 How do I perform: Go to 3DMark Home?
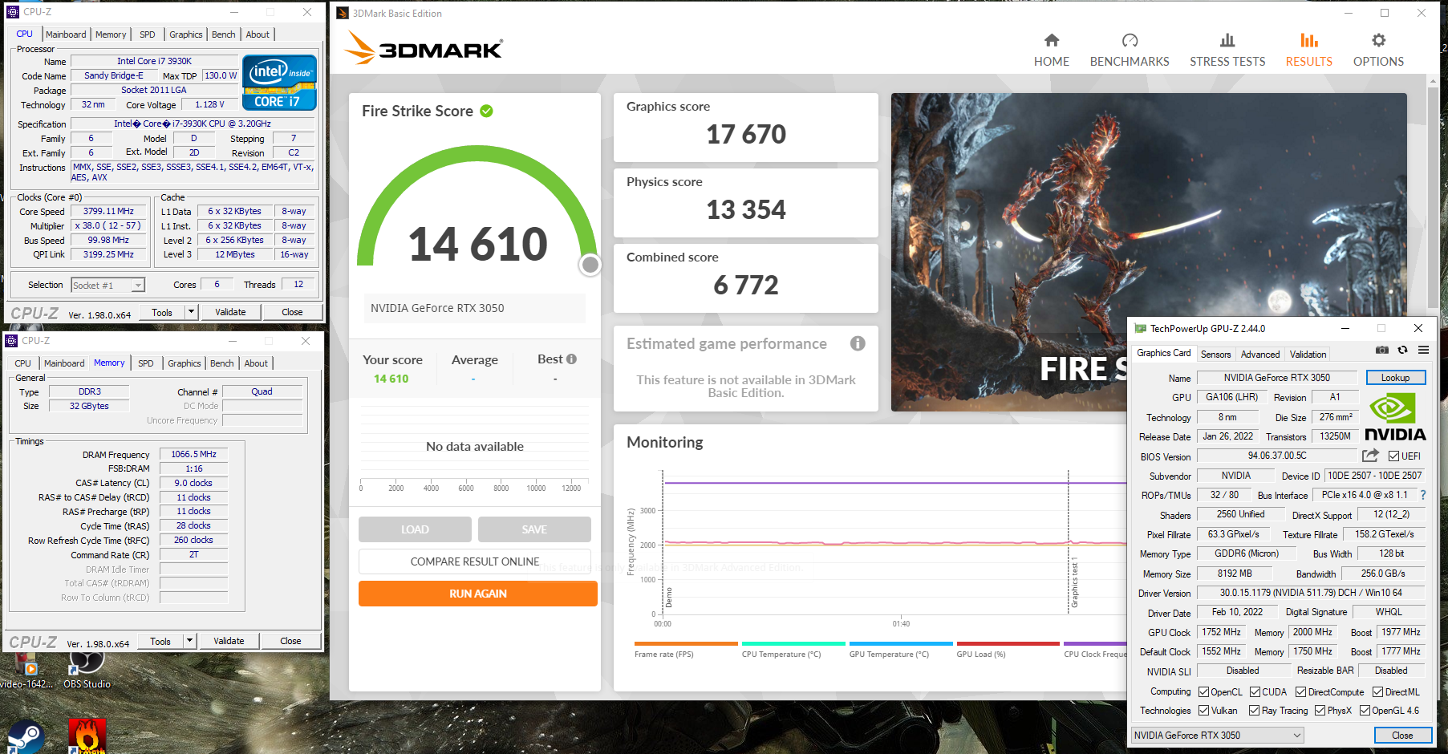(1051, 50)
